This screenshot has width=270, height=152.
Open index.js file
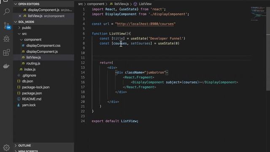point(30,69)
